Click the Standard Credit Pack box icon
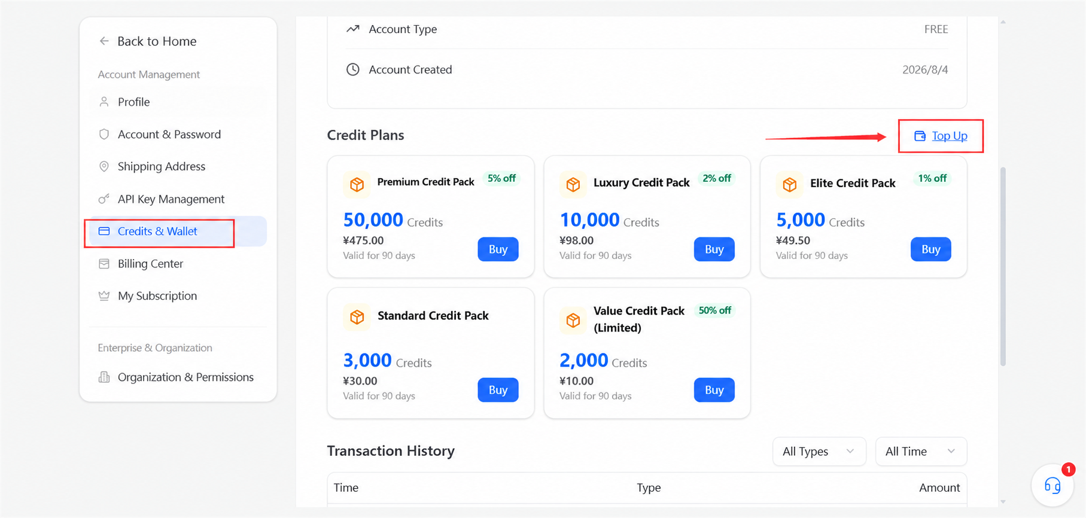The height and width of the screenshot is (518, 1086). coord(357,316)
